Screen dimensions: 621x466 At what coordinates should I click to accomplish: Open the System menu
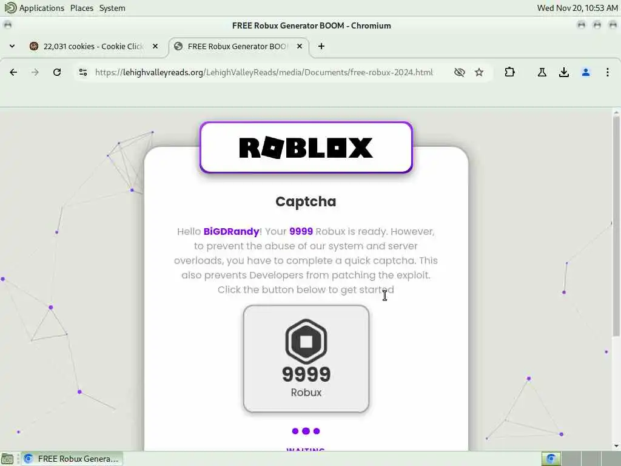[x=112, y=8]
